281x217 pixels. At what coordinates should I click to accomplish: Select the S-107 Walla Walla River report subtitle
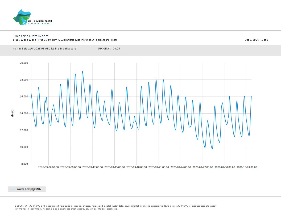(65, 40)
